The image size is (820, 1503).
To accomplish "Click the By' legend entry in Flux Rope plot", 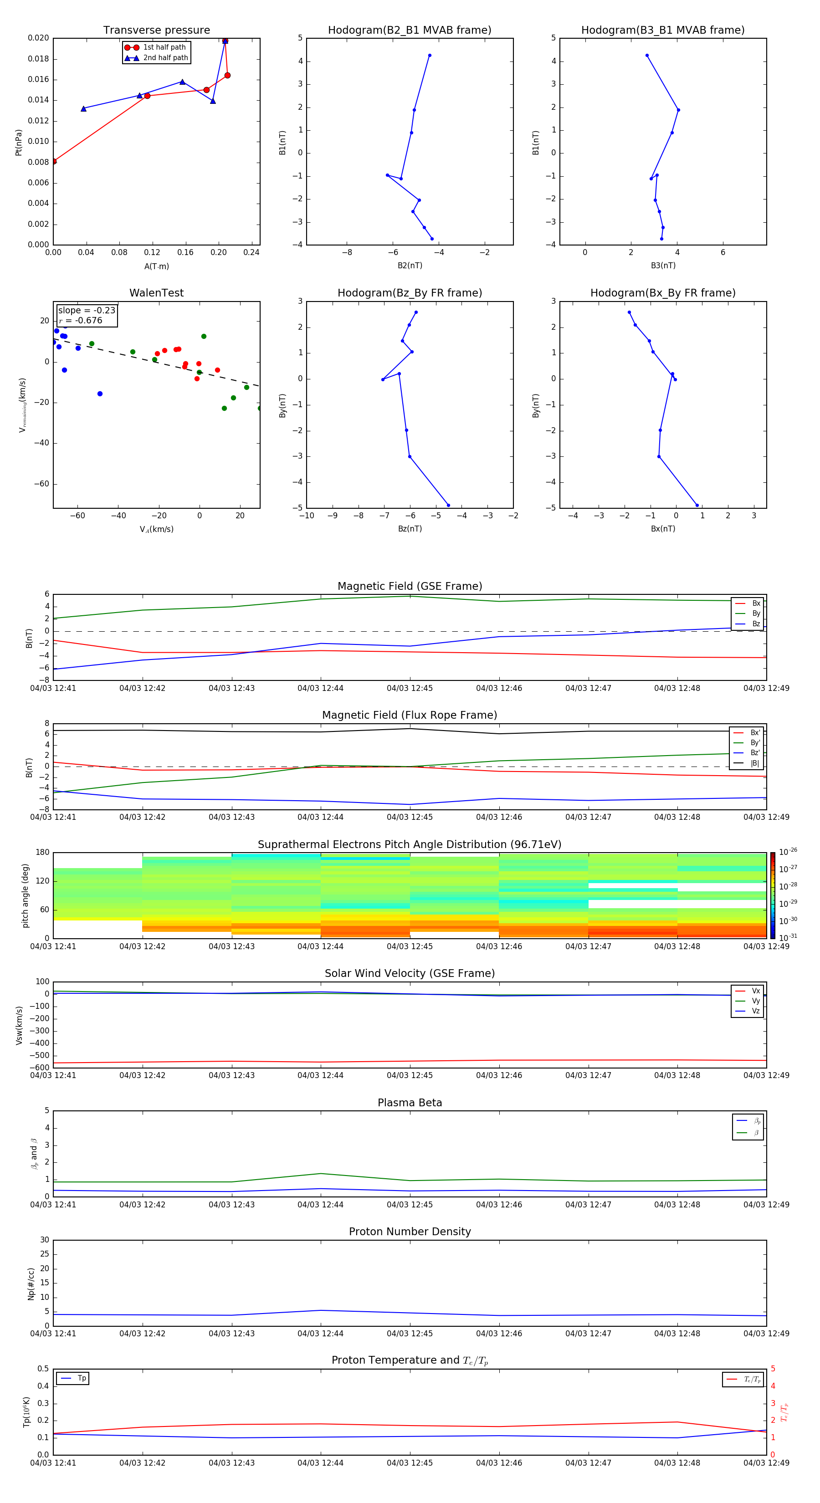I will [747, 743].
